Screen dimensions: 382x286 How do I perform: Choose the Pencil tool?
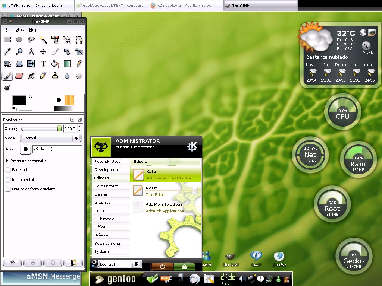pos(79,64)
